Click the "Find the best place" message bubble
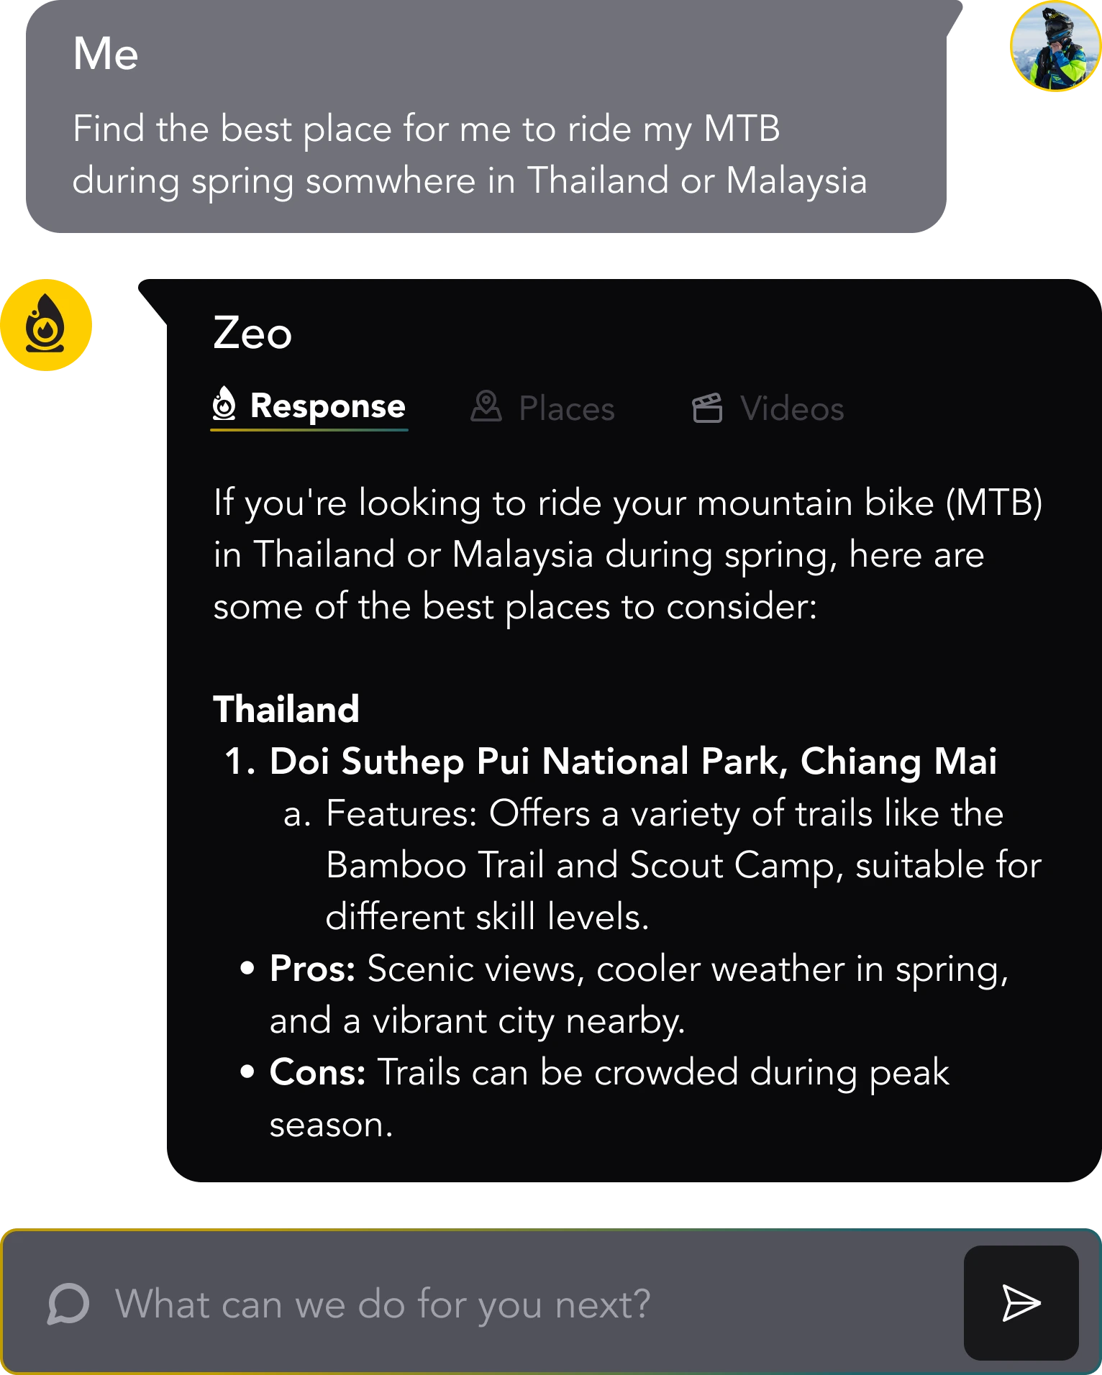Screen dimensions: 1102x1375 click(469, 154)
